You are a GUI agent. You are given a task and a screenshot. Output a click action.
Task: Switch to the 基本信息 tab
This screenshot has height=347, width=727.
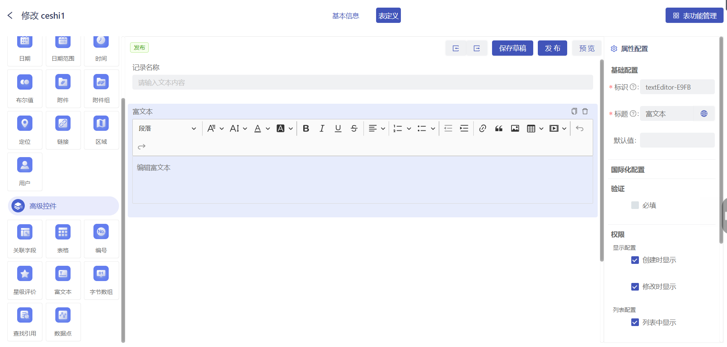tap(346, 16)
